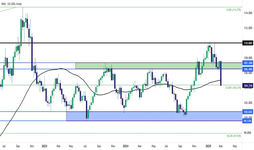254x150 pixels.
Task: Select the 99.578 blue price label
Action: 247,121
